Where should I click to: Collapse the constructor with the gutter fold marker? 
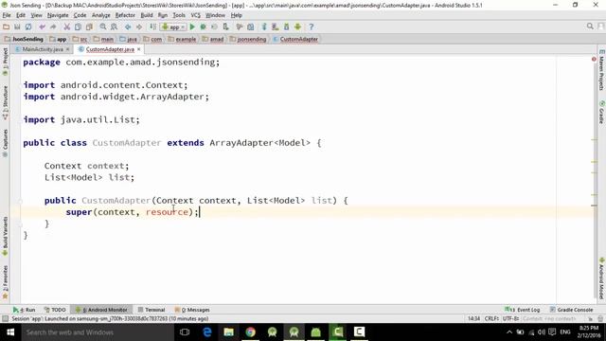[x=21, y=201]
